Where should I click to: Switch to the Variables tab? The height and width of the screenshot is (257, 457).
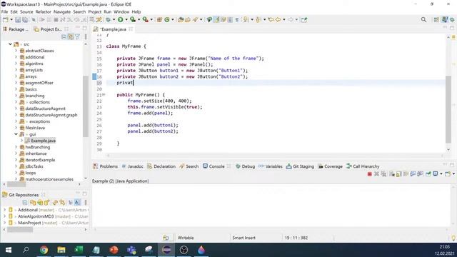(x=271, y=166)
